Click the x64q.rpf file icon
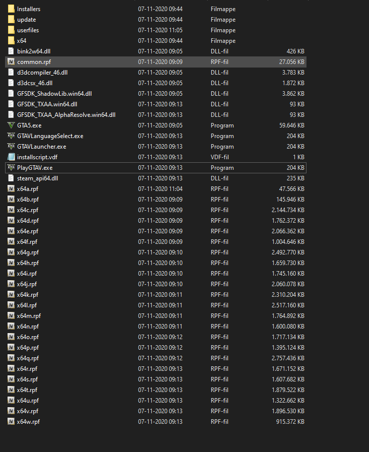369x452 pixels. pyautogui.click(x=11, y=358)
